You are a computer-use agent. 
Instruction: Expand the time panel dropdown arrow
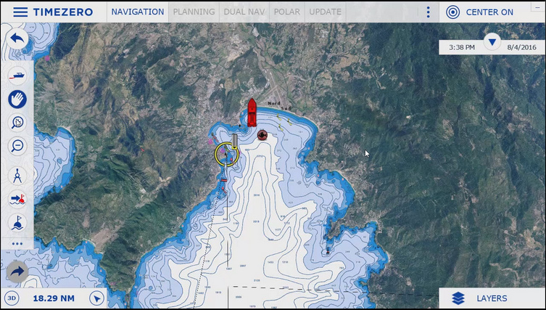[x=492, y=41]
